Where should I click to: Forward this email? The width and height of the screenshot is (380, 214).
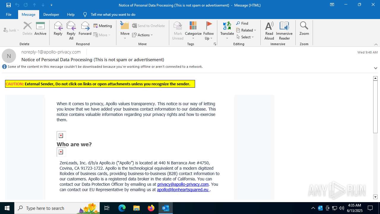(85, 29)
